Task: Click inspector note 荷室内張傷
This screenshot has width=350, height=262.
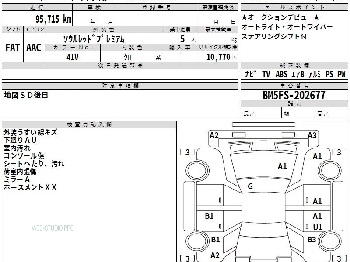Action: [20, 171]
